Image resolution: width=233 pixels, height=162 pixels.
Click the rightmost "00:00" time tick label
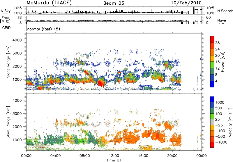coord(202,156)
